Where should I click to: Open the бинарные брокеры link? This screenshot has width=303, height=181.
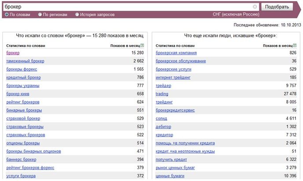click(x=24, y=110)
